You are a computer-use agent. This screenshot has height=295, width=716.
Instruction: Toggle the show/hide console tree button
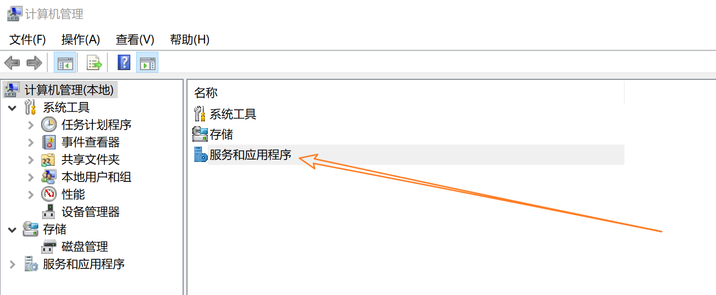point(65,62)
